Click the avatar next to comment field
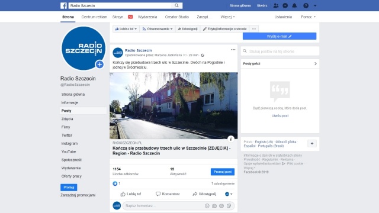This screenshot has width=379, height=213. coord(117,205)
